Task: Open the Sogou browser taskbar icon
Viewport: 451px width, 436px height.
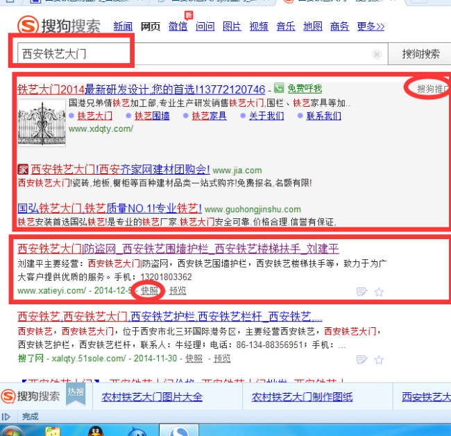Action: click(x=179, y=431)
